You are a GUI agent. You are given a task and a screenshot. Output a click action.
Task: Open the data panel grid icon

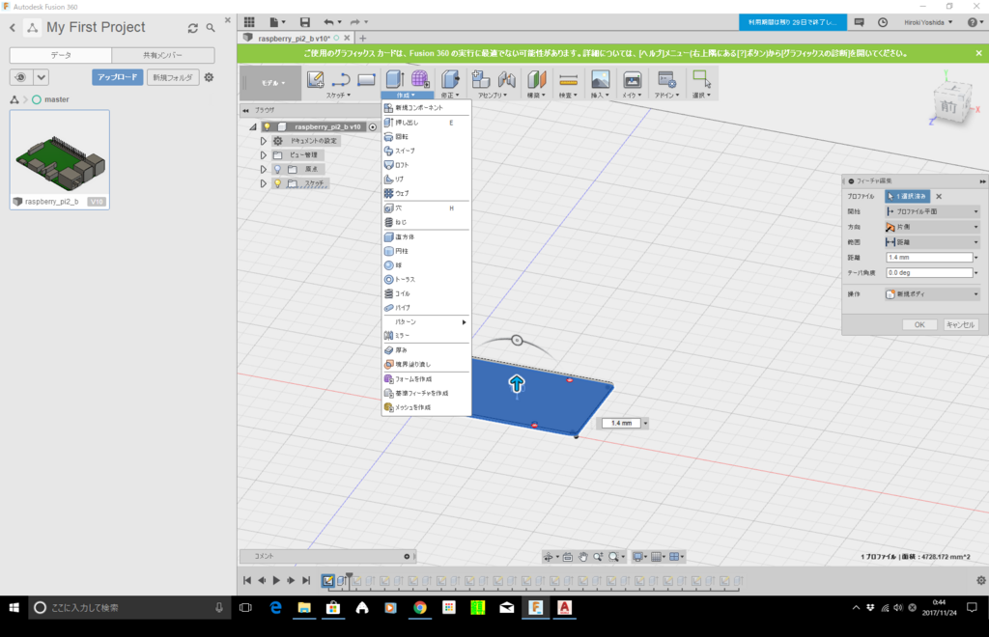(249, 22)
